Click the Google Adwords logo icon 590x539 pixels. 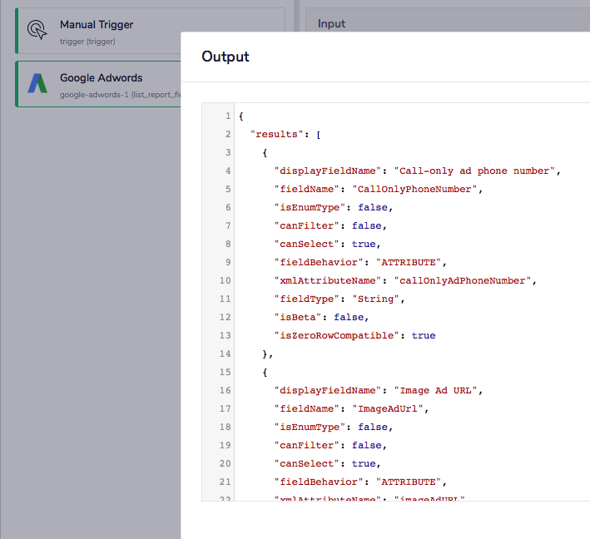[37, 83]
